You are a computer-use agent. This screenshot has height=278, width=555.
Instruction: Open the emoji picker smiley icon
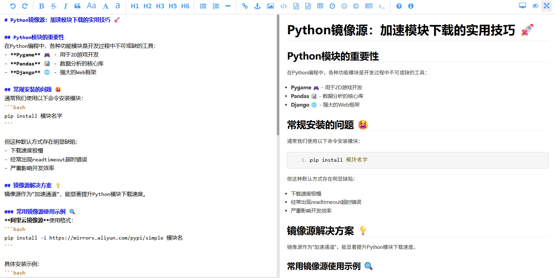point(344,6)
